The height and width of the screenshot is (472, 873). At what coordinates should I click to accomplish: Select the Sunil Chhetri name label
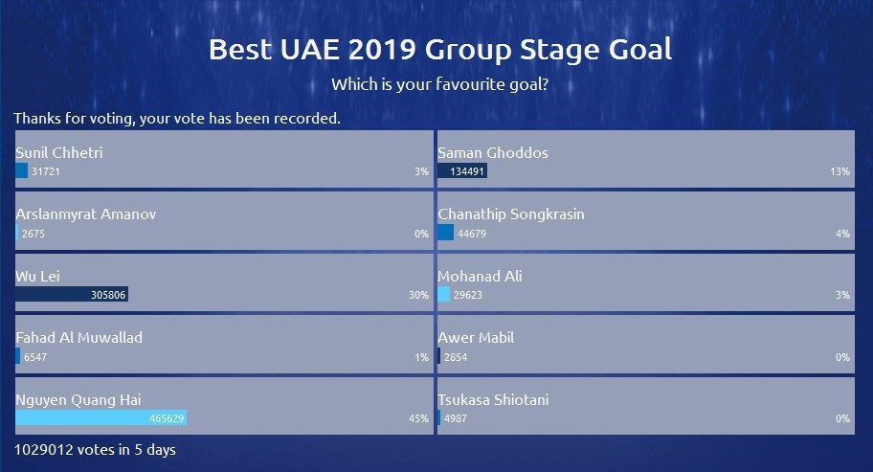tap(59, 153)
